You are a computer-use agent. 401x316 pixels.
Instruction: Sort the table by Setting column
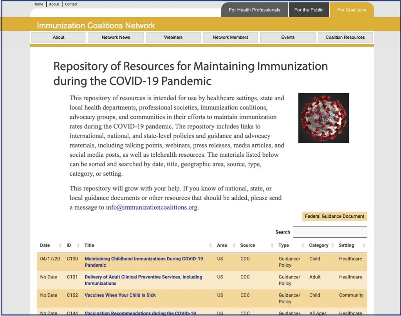click(x=346, y=245)
